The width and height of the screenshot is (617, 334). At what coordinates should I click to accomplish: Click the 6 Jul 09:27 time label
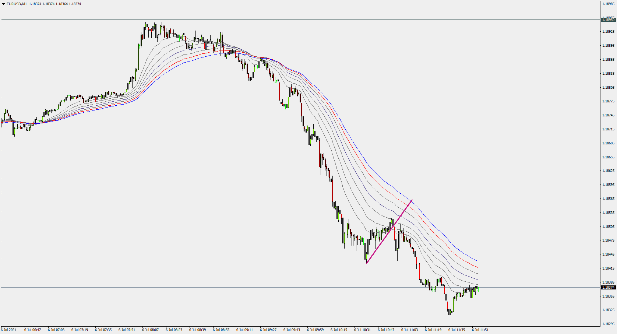[x=268, y=330]
